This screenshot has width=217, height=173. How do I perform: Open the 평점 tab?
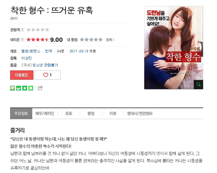point(91,114)
